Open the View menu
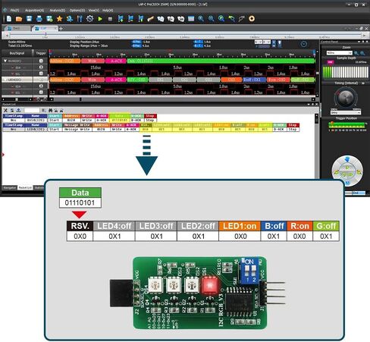 coord(94,11)
